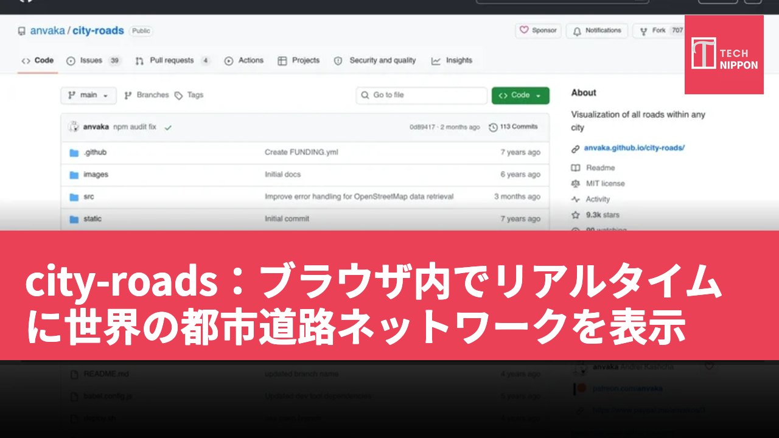This screenshot has width=779, height=438.
Task: Visit the patreon.com/anvaka sponsor link
Action: [627, 389]
